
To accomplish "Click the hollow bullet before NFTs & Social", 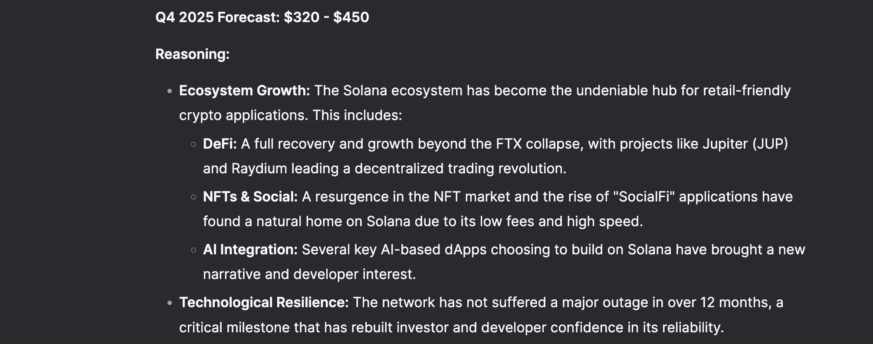I will pos(194,197).
